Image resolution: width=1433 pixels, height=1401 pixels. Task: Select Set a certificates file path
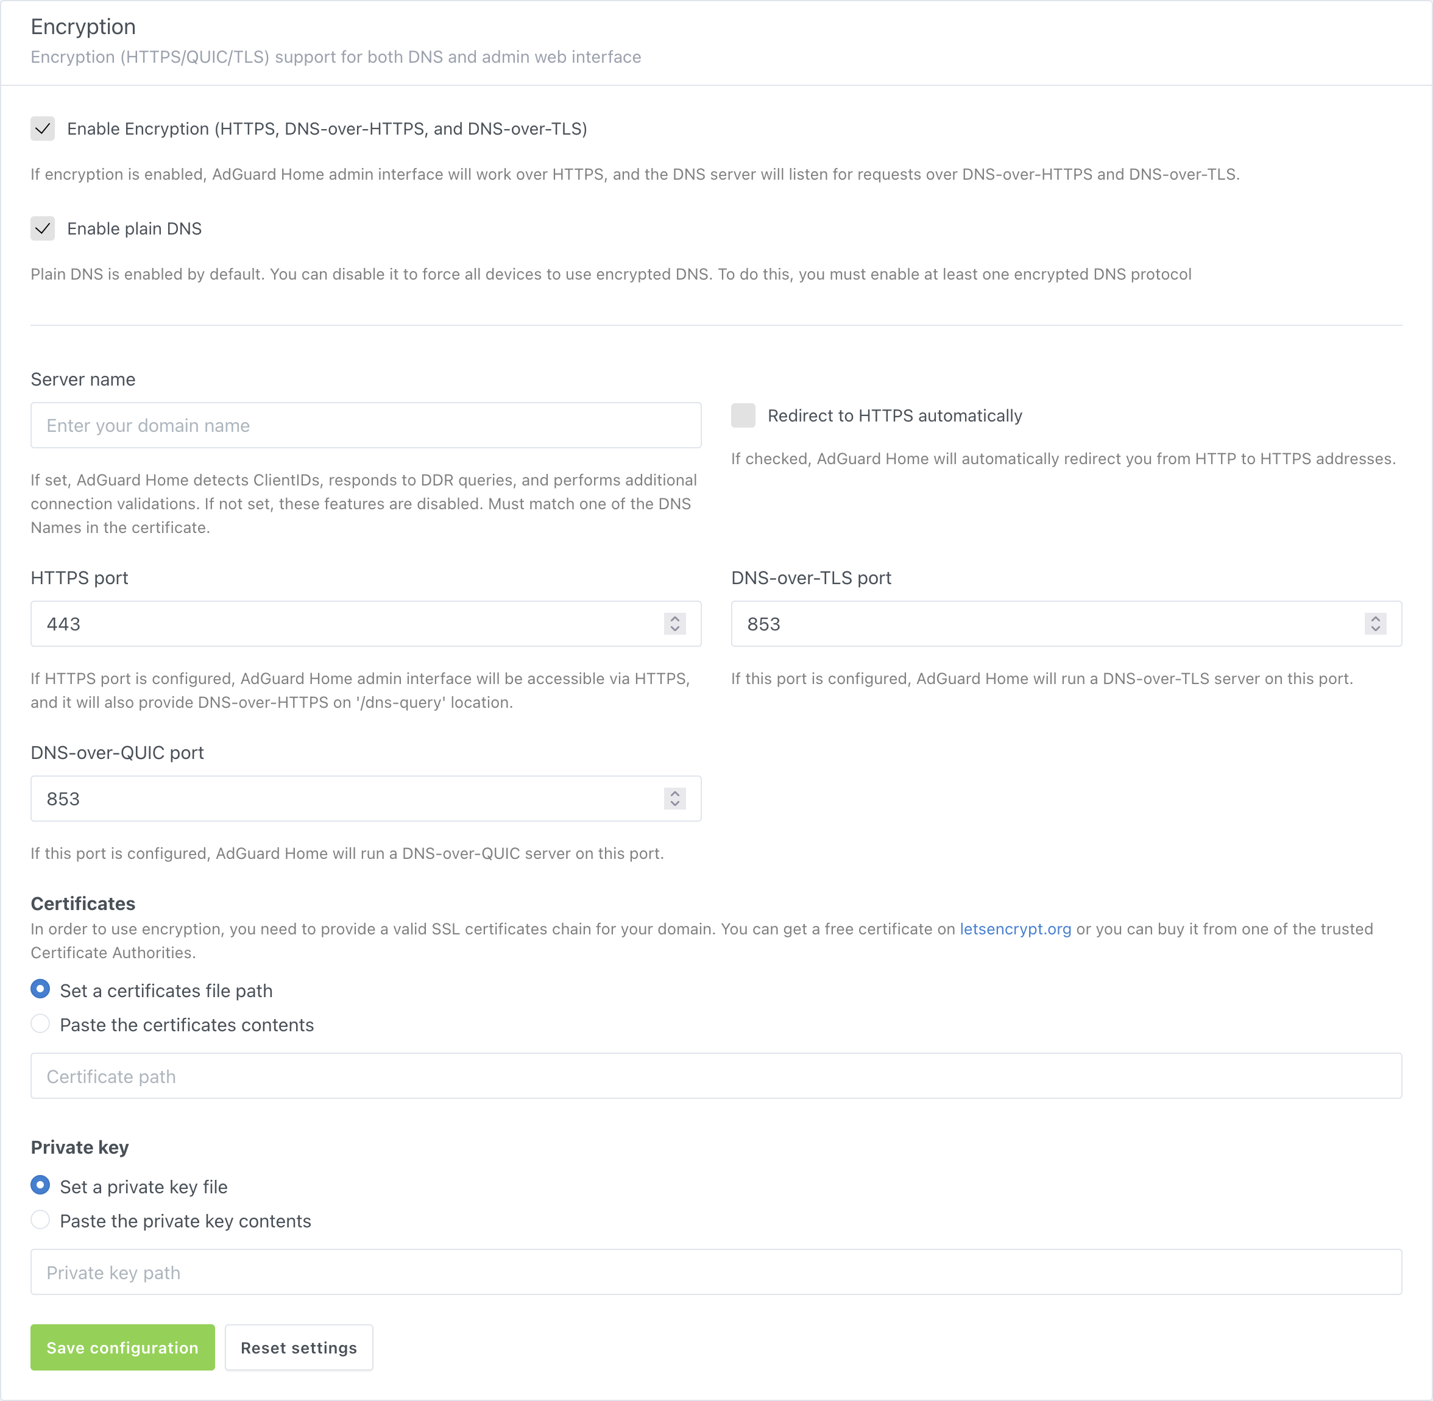40,990
